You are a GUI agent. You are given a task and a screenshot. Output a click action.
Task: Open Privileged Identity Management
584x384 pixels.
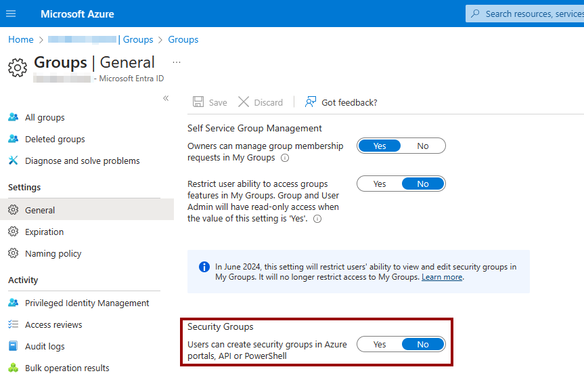coord(87,303)
